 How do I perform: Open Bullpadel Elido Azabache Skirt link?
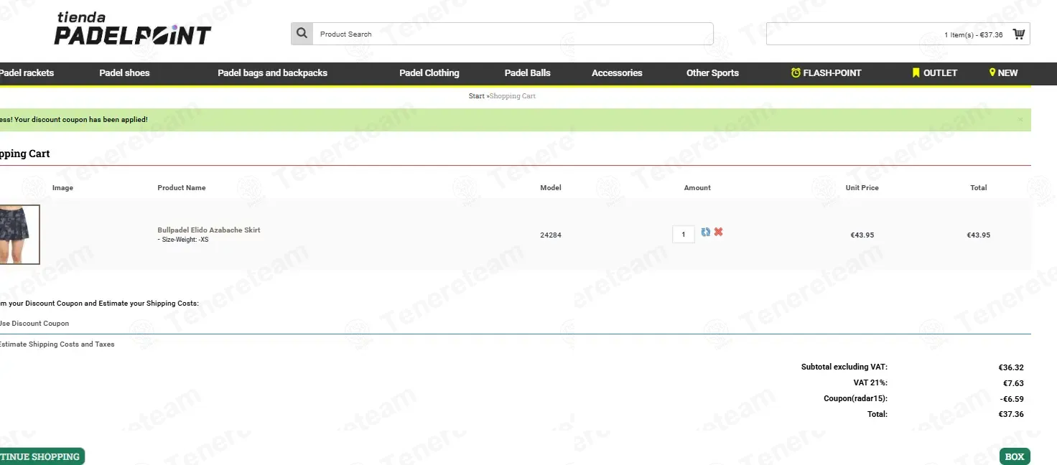point(209,230)
